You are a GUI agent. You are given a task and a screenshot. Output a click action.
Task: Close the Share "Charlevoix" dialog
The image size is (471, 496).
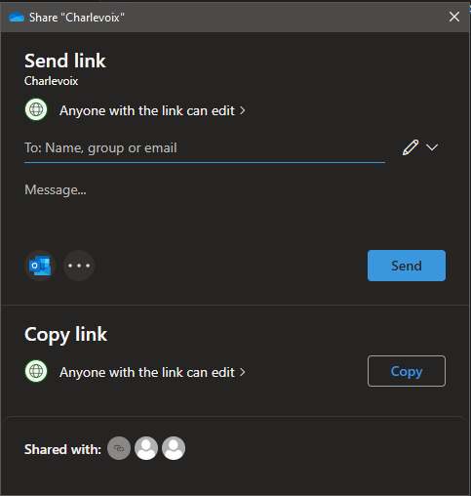coord(454,17)
